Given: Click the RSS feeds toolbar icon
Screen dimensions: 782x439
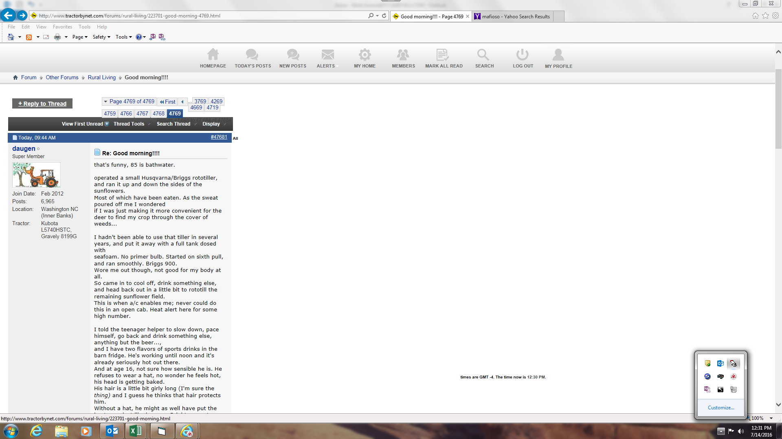Looking at the screenshot, I should pos(29,37).
